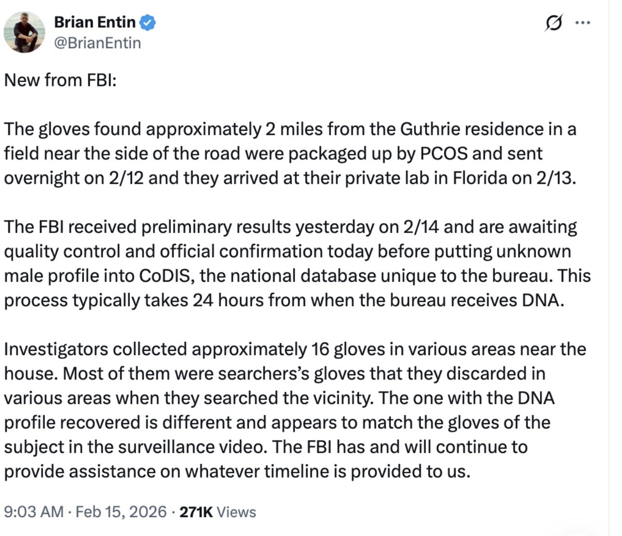Click the "New from FBI:" opening line

click(60, 80)
